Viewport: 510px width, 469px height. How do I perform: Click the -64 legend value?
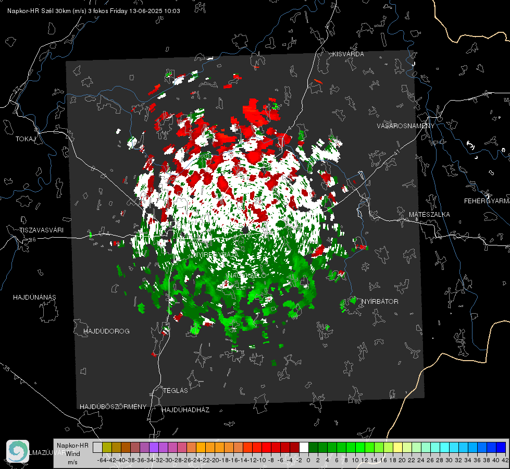coord(102,461)
